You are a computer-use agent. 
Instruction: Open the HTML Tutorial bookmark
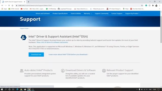(x=14, y=9)
